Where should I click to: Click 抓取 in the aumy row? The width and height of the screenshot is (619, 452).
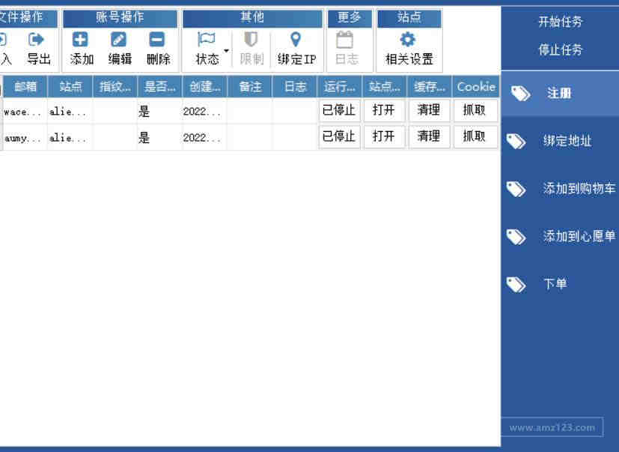click(475, 136)
